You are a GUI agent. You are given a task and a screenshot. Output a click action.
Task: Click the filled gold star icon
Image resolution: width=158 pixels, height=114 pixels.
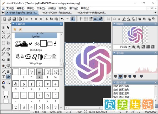(15, 29)
